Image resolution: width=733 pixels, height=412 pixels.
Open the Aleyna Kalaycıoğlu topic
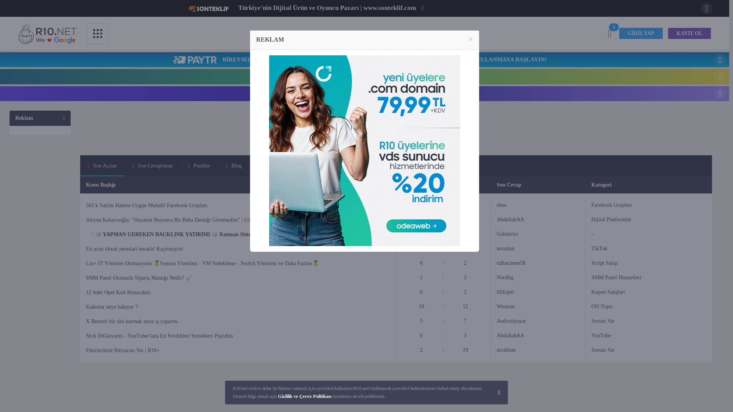pyautogui.click(x=168, y=220)
